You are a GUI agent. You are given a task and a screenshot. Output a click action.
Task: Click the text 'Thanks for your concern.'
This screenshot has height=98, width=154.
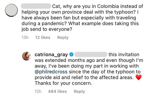63,83
